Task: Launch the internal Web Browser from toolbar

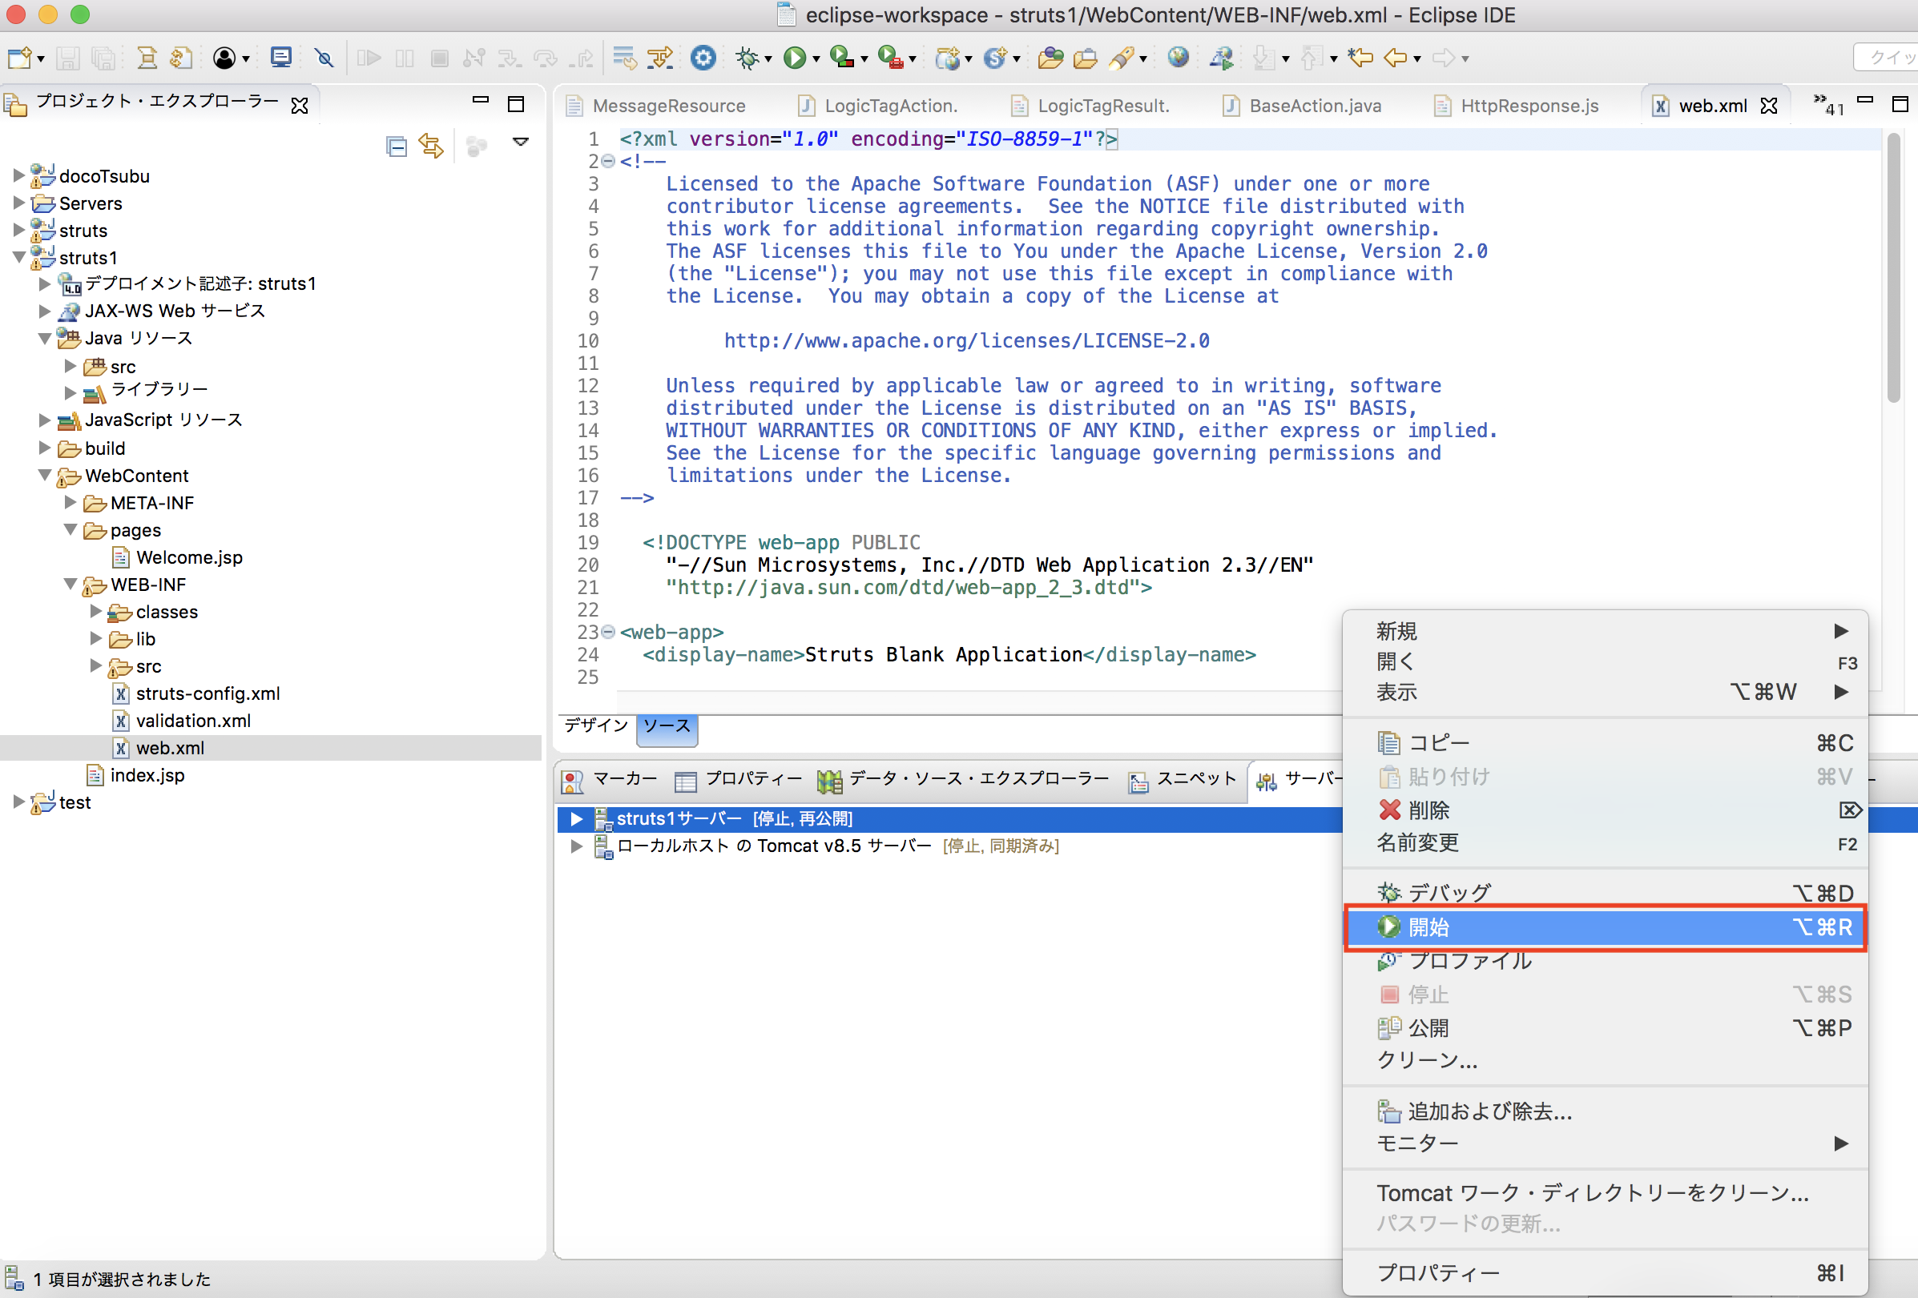Action: (1179, 58)
